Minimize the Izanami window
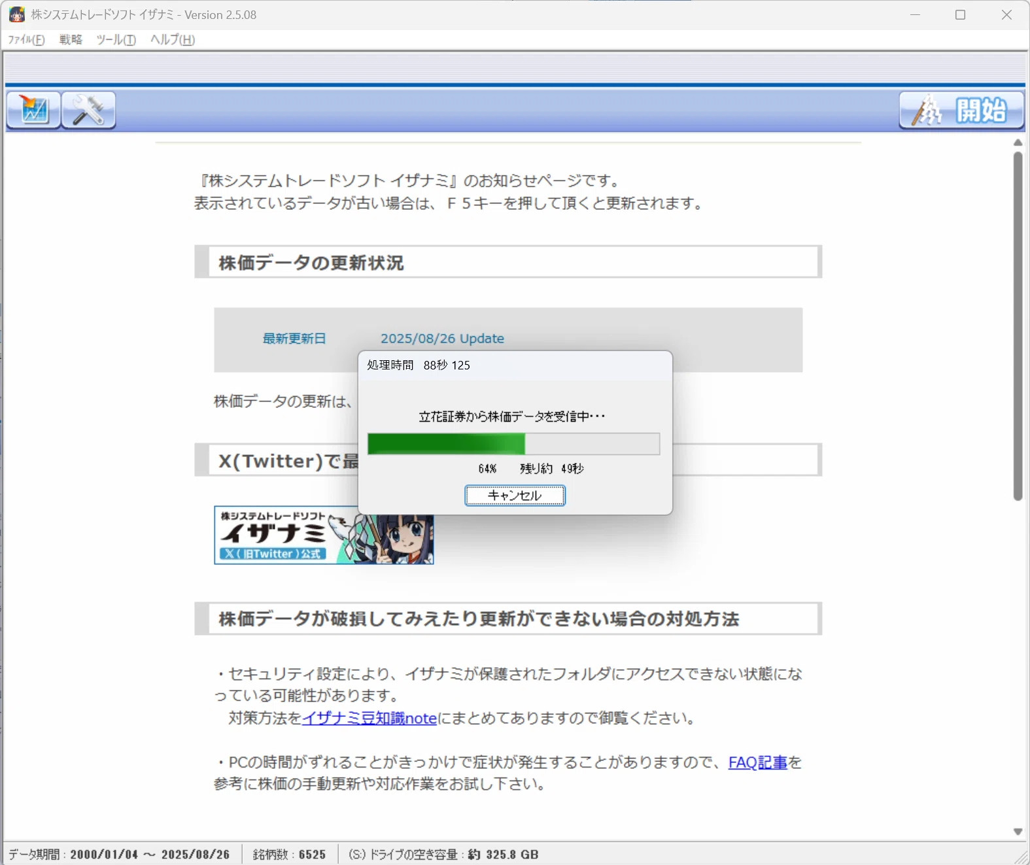1030x865 pixels. click(x=915, y=14)
